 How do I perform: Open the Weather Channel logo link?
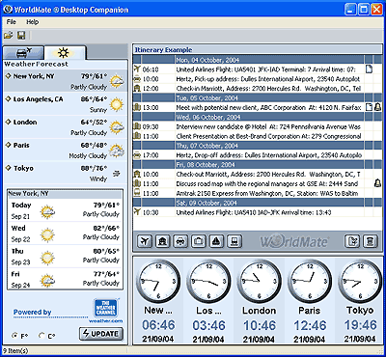105,308
